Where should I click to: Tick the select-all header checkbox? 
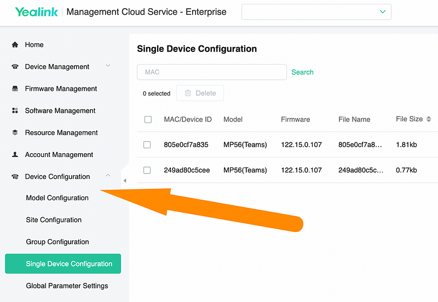point(148,119)
